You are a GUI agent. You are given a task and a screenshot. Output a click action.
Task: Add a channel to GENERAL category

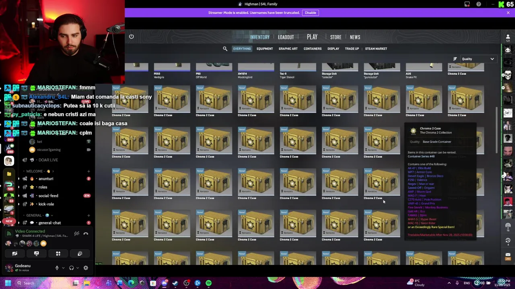89,216
